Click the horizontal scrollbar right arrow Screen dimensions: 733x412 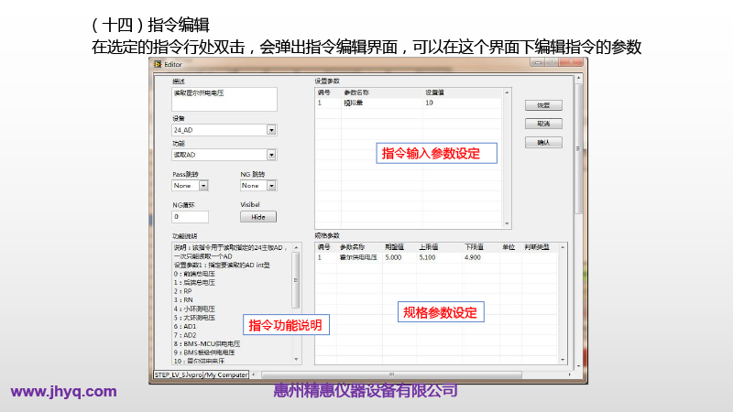[x=569, y=374]
